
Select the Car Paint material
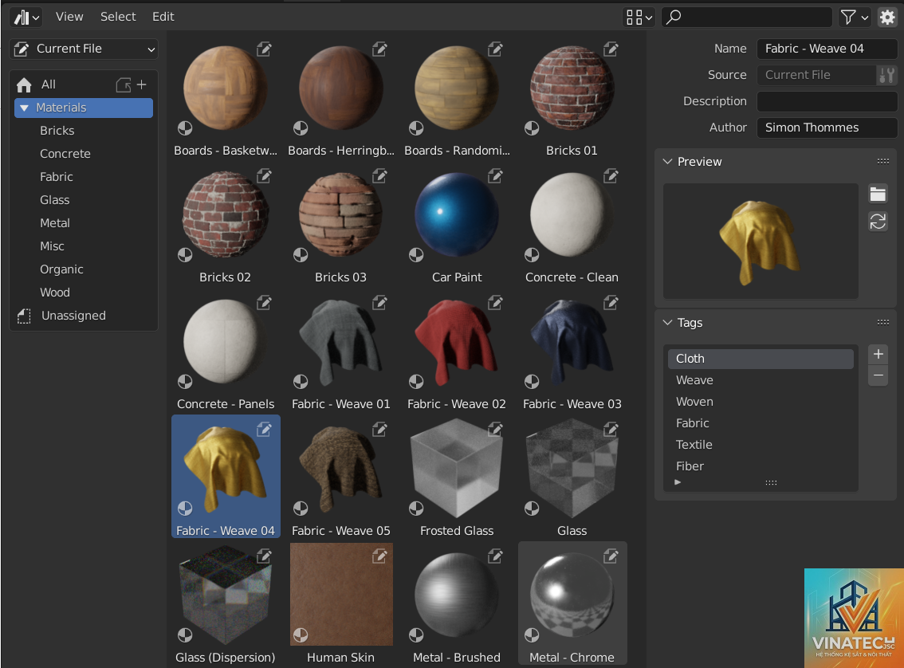coord(457,215)
